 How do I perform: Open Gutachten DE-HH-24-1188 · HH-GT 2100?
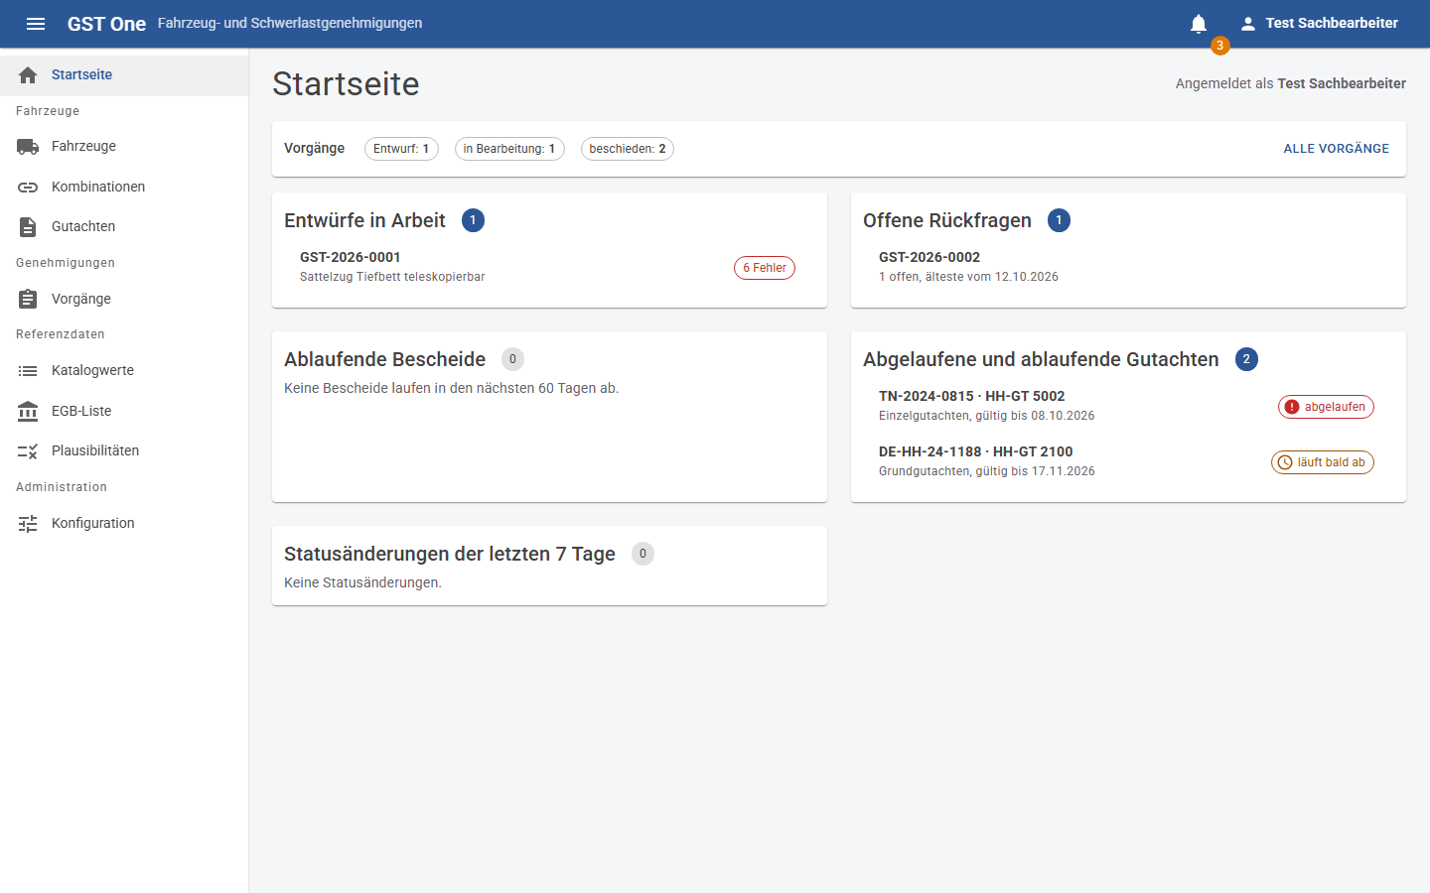[x=1128, y=462]
